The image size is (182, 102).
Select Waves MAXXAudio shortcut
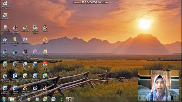(x=15, y=54)
